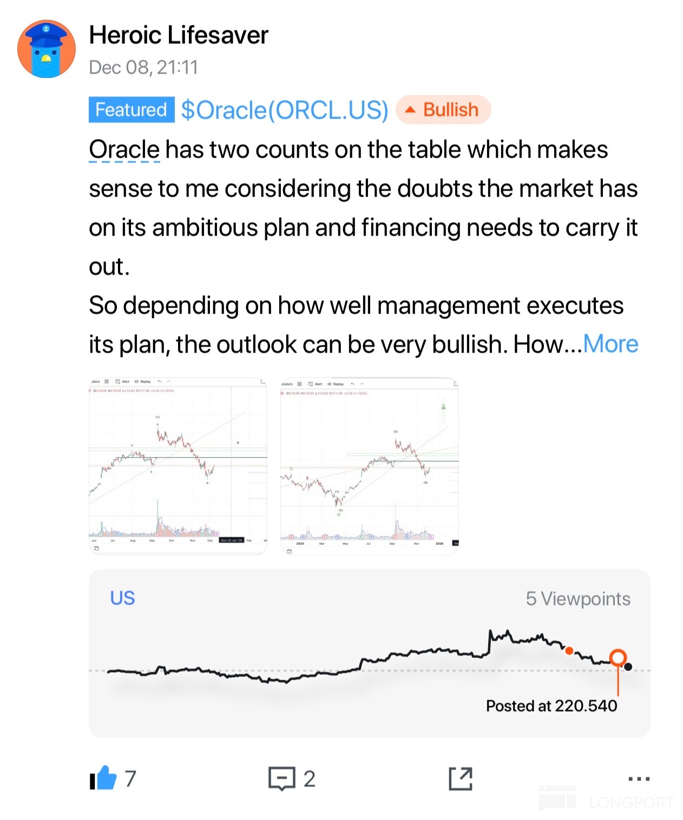This screenshot has width=683, height=820.
Task: Tap the underlined Oracle word link
Action: (124, 149)
